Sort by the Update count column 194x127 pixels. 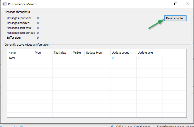point(123,53)
